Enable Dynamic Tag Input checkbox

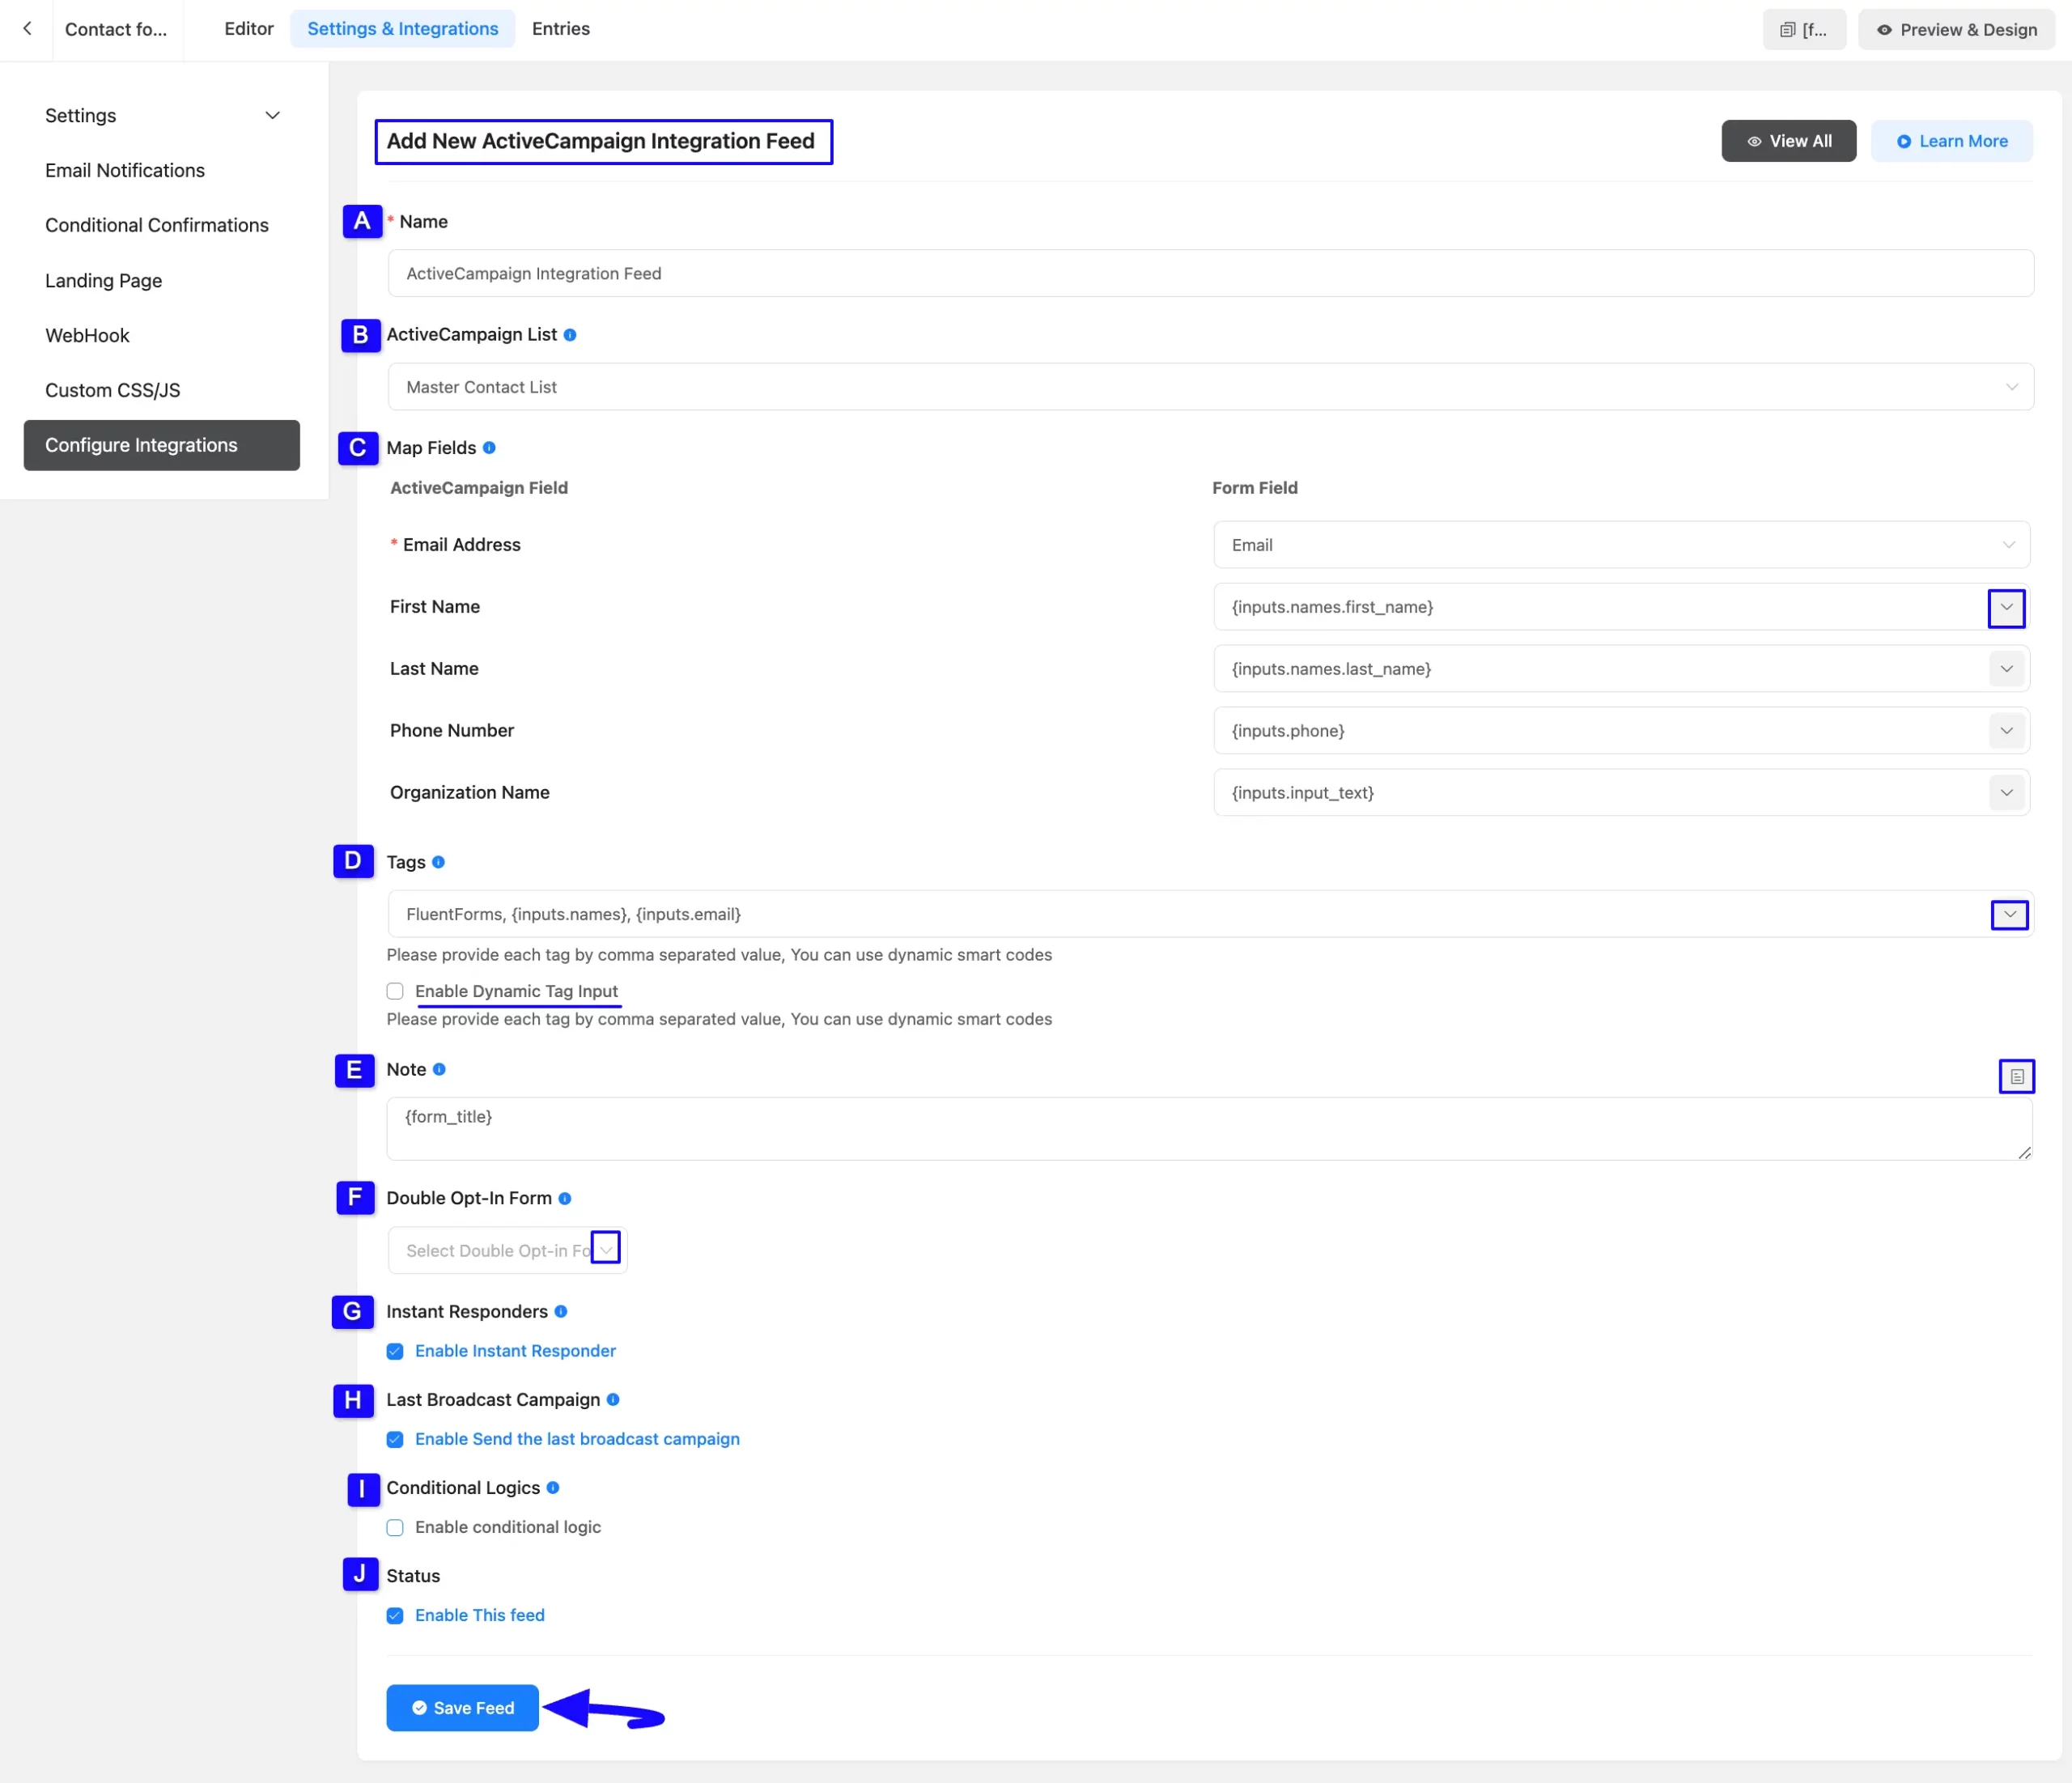coord(395,991)
